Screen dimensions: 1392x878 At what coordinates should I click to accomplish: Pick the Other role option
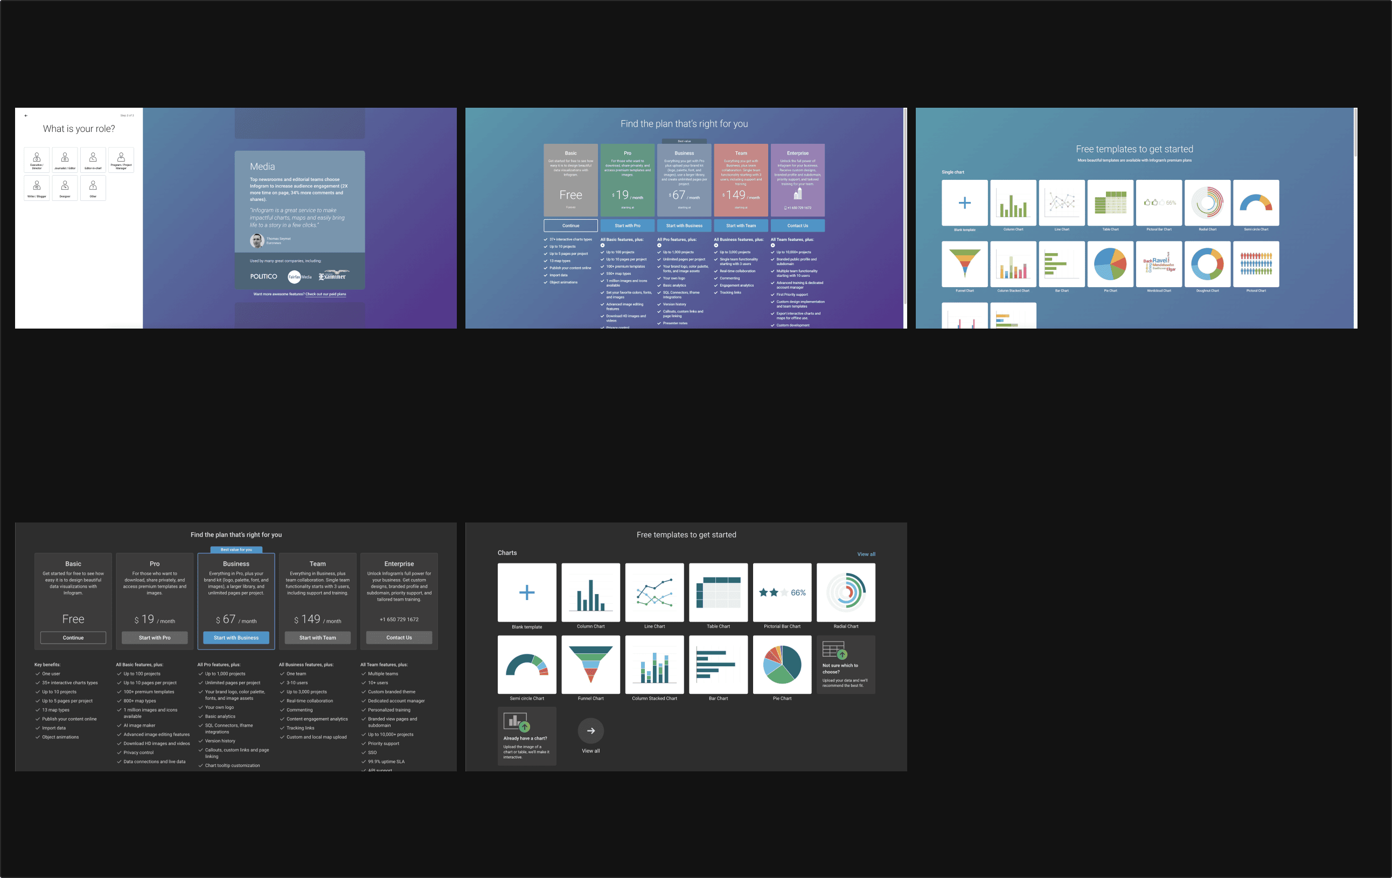[93, 189]
